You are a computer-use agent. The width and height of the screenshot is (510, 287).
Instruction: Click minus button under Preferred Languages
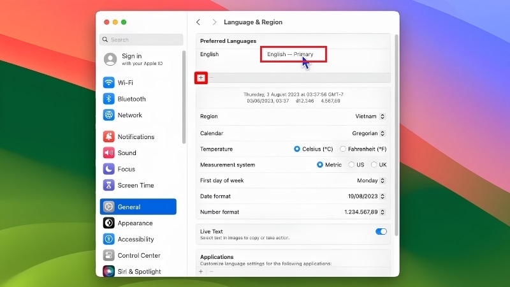coord(212,78)
